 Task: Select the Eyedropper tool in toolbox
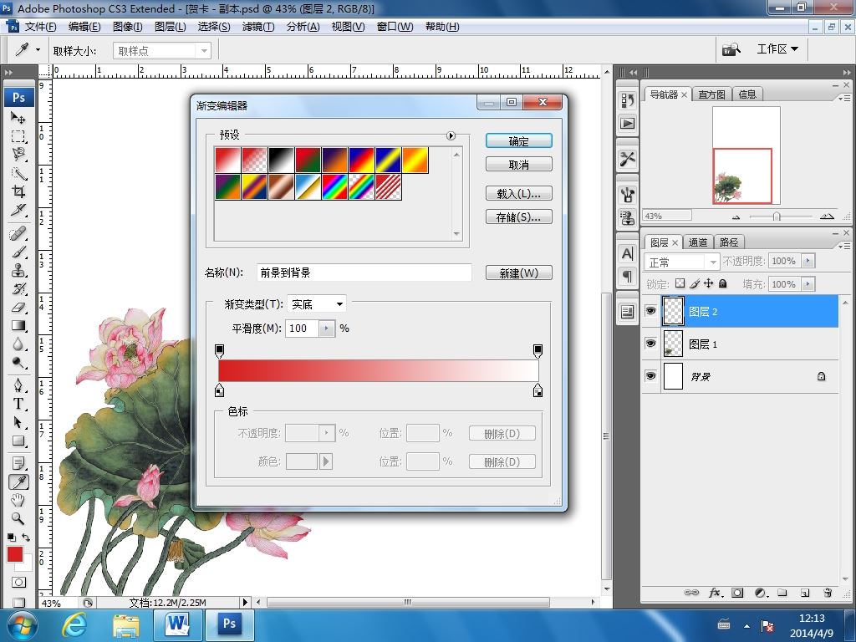(18, 482)
